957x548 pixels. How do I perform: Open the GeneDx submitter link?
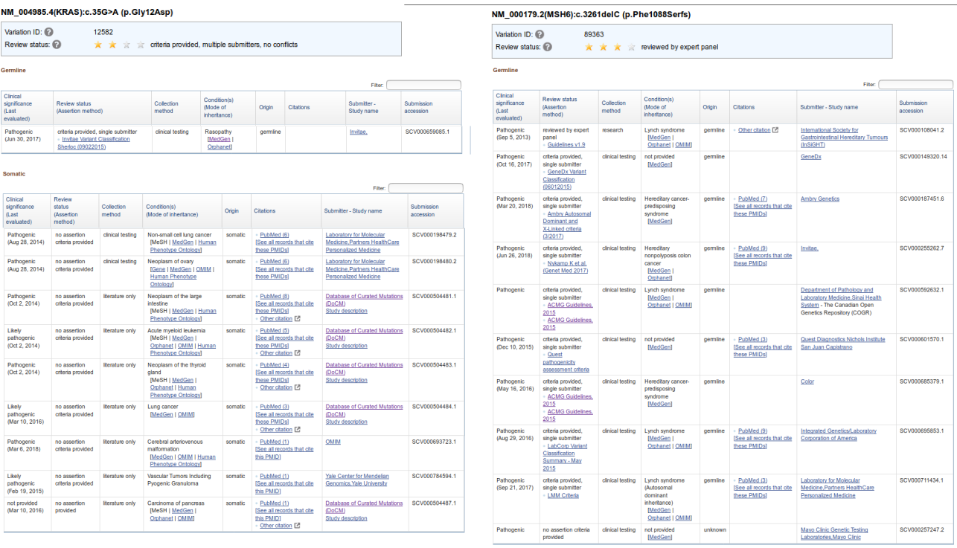click(810, 158)
